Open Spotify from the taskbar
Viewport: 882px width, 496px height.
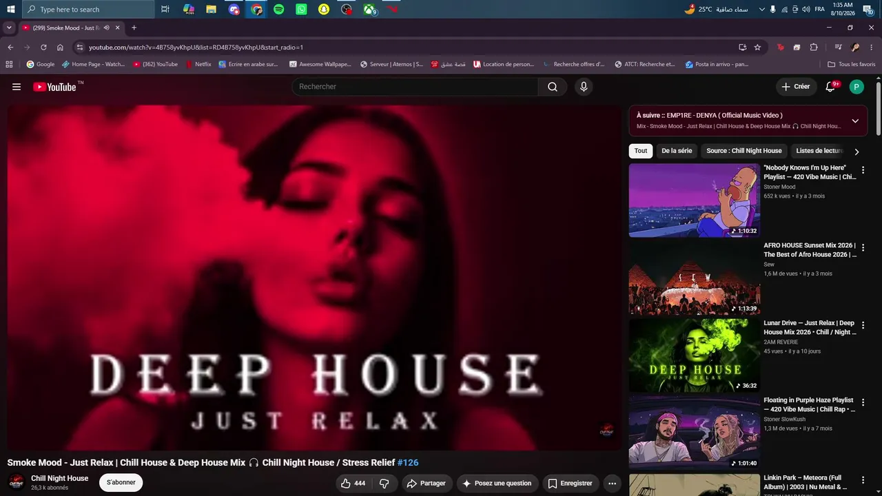(x=278, y=10)
